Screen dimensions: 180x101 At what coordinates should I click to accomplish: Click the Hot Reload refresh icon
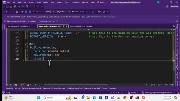pyautogui.click(x=93, y=12)
